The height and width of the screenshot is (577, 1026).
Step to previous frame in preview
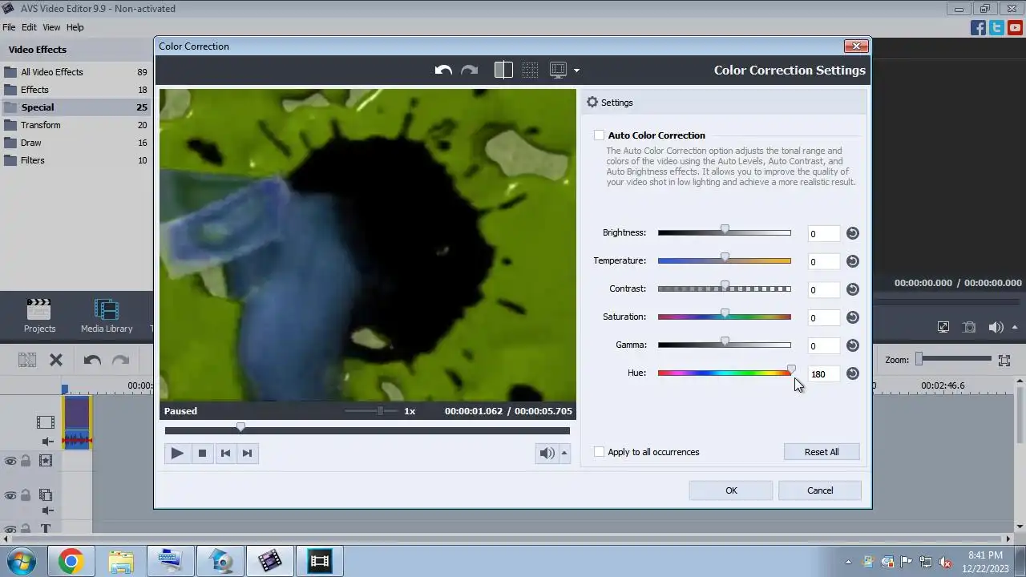pyautogui.click(x=225, y=453)
